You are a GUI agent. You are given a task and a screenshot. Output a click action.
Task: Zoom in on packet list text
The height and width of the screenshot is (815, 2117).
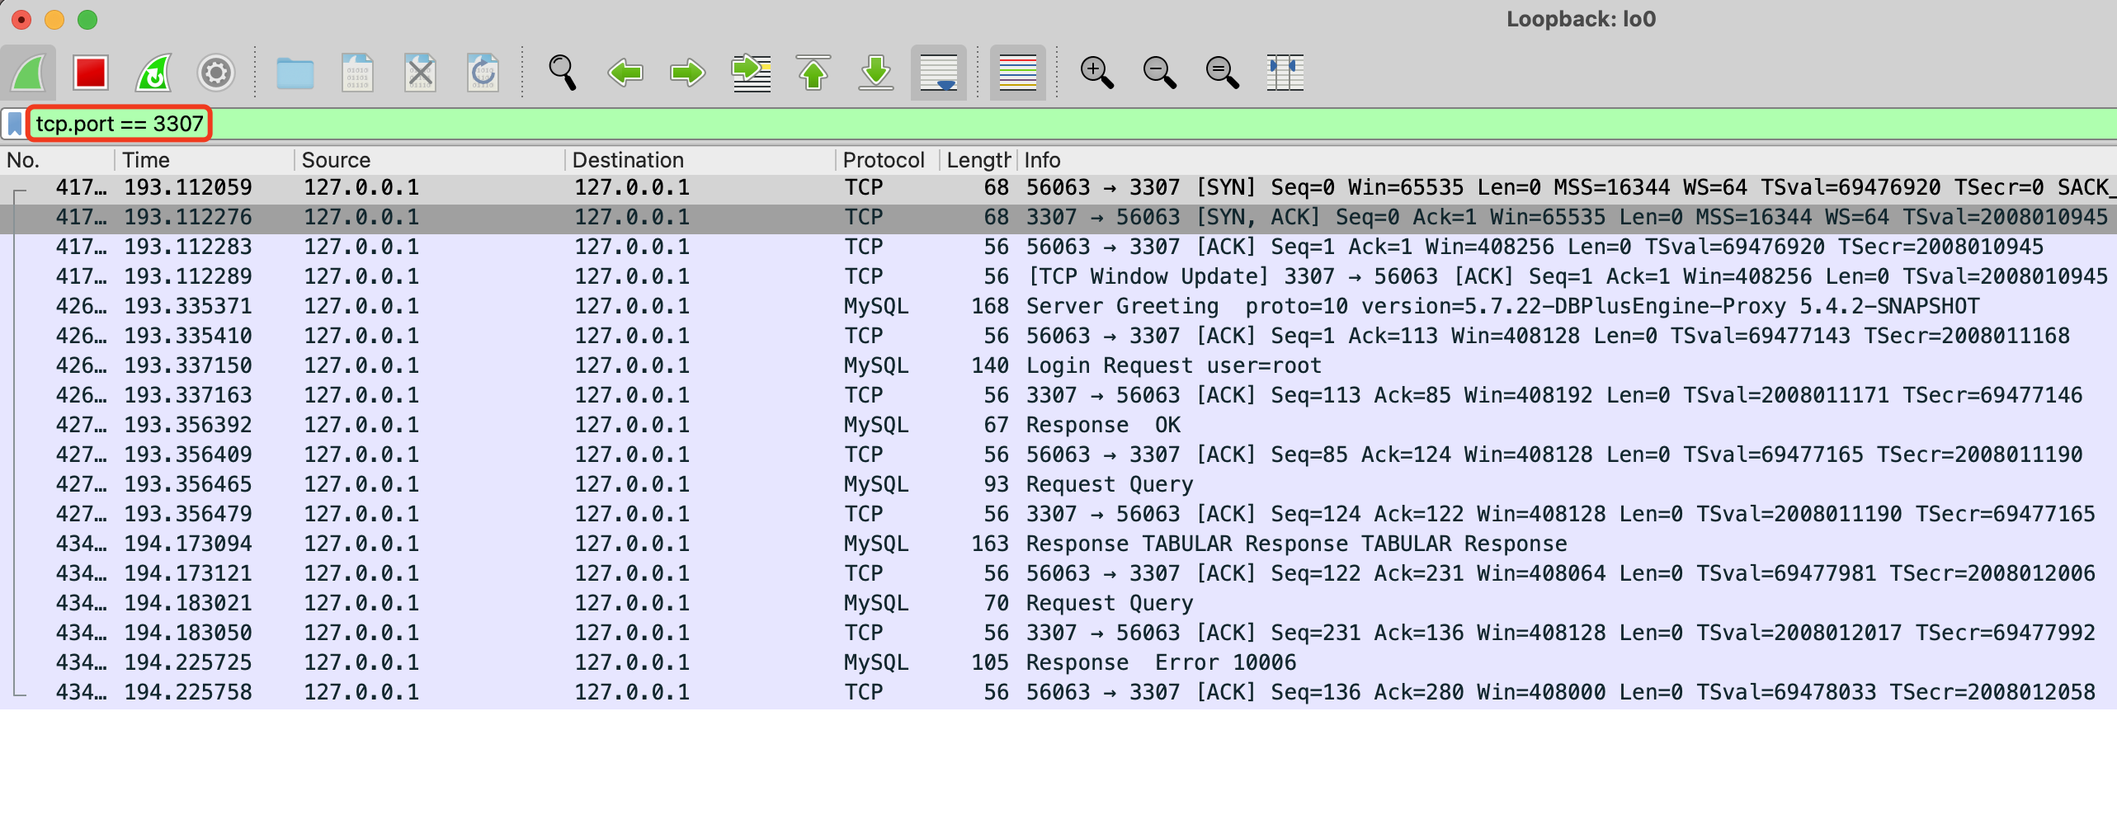(1096, 73)
